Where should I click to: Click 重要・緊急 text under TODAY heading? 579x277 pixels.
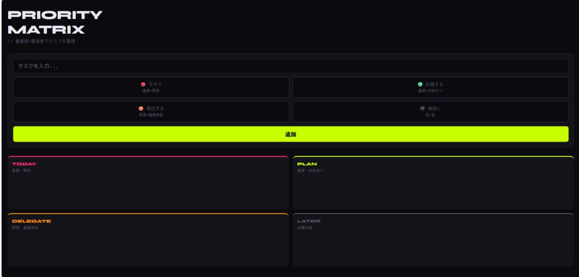click(x=21, y=170)
